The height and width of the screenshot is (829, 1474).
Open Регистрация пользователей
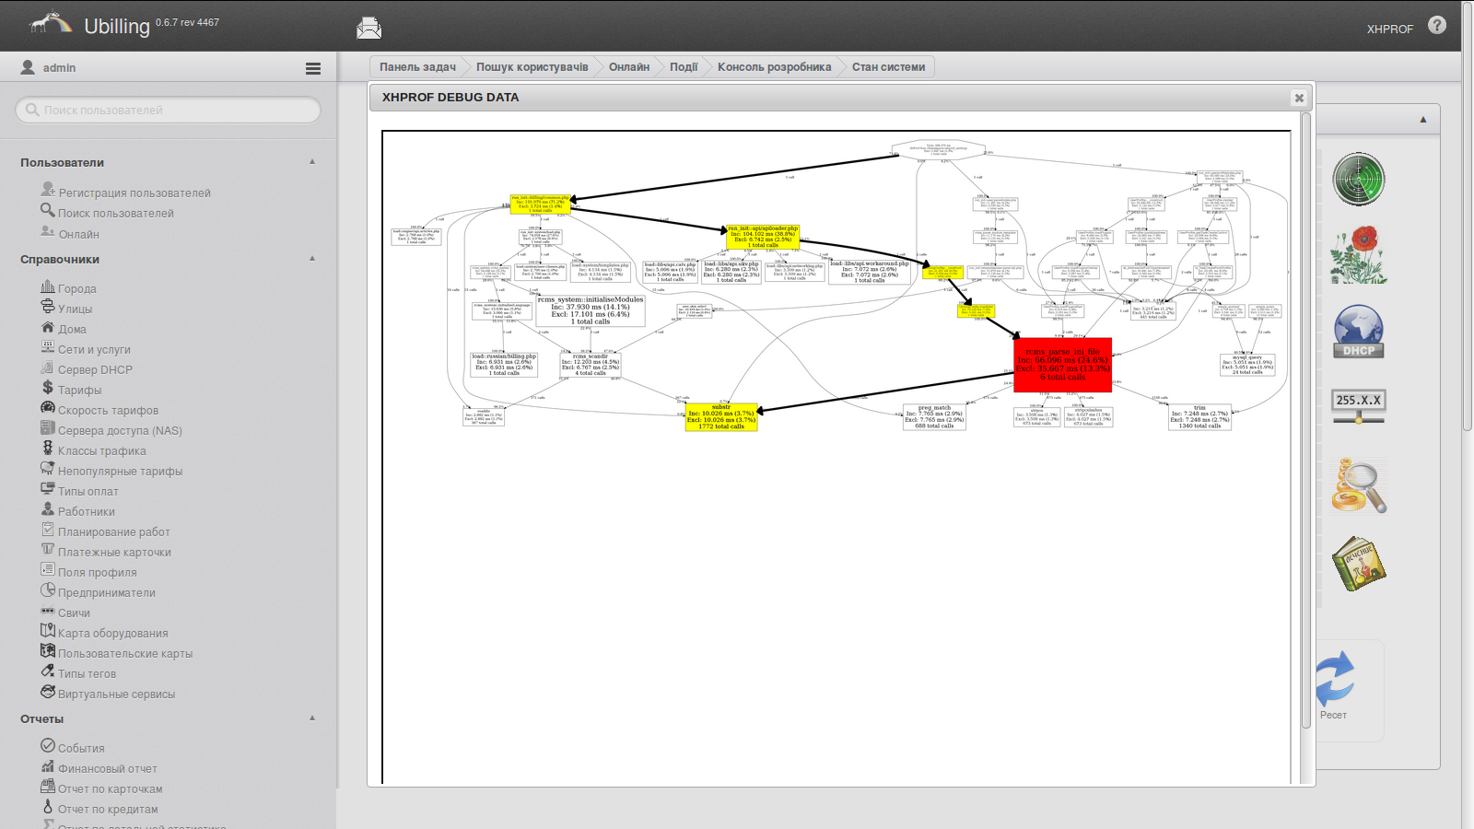pos(135,193)
